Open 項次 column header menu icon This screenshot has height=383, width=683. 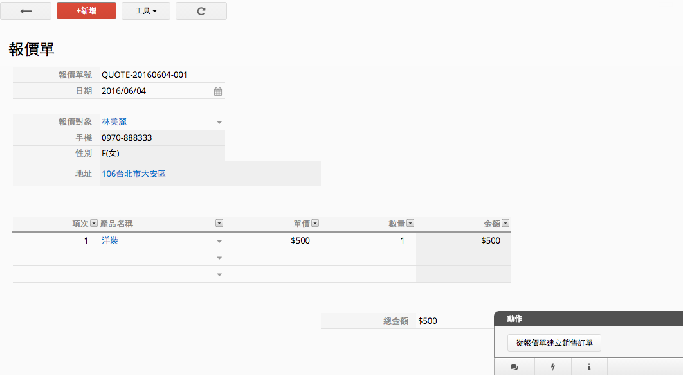[94, 224]
